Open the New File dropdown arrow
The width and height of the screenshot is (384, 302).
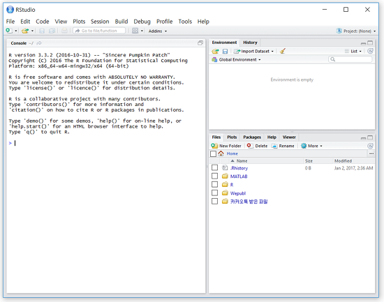[16, 31]
